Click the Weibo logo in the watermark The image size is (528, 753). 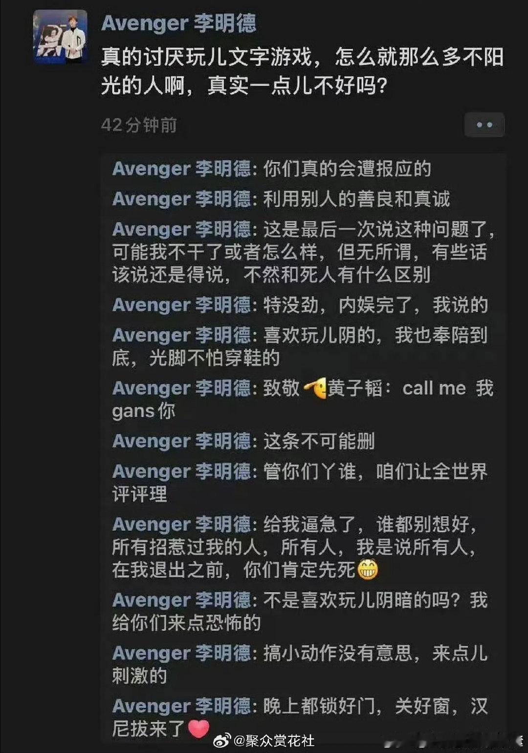pyautogui.click(x=222, y=741)
